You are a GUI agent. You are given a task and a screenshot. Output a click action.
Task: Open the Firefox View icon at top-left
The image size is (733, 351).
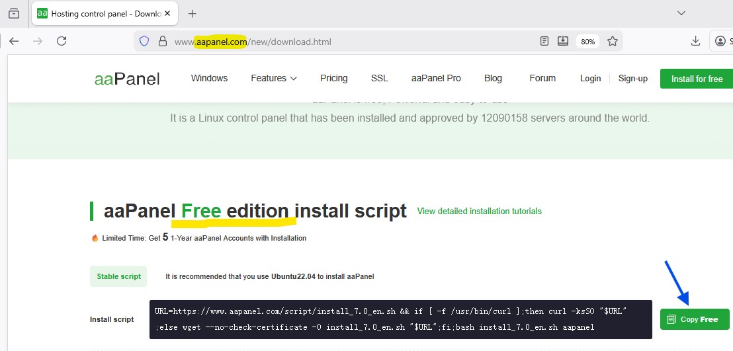(14, 13)
